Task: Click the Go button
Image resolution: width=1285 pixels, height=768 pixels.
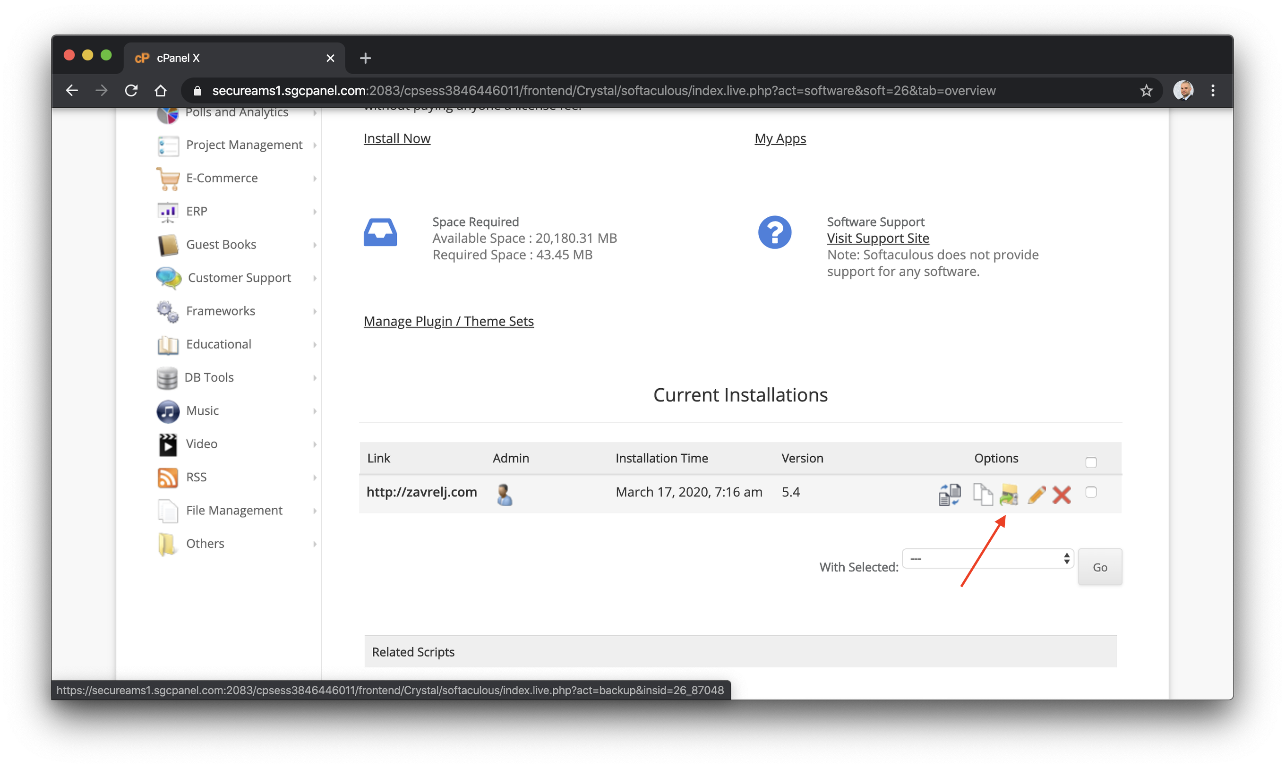Action: (1100, 567)
